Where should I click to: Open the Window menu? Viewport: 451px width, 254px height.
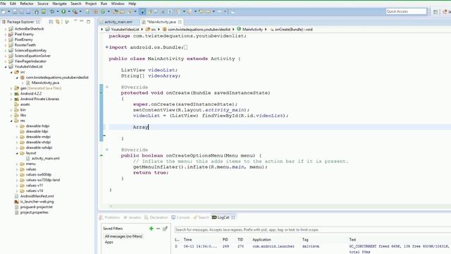(118, 4)
